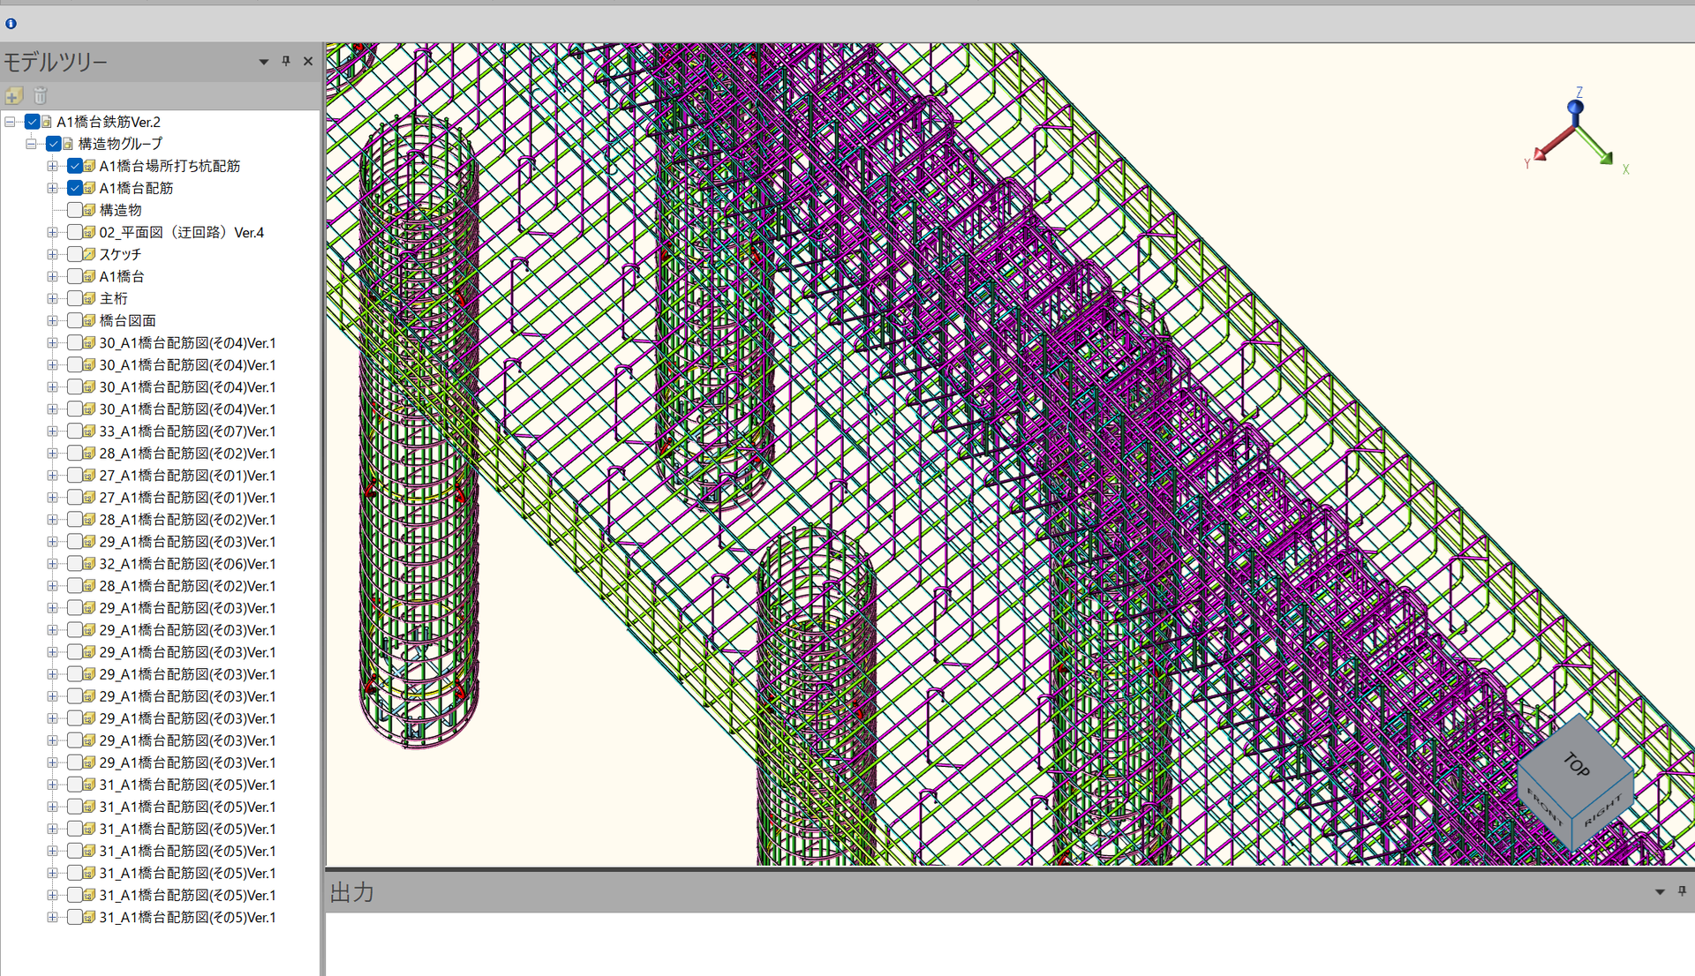Click the trash delete icon in model tree
Image resolution: width=1695 pixels, height=976 pixels.
[x=40, y=95]
